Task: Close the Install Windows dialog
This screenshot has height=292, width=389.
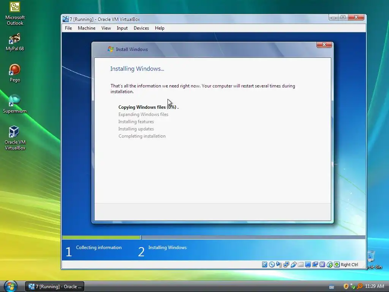Action: coord(324,45)
